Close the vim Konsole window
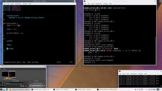This screenshot has height=91, width=162. [75, 1]
